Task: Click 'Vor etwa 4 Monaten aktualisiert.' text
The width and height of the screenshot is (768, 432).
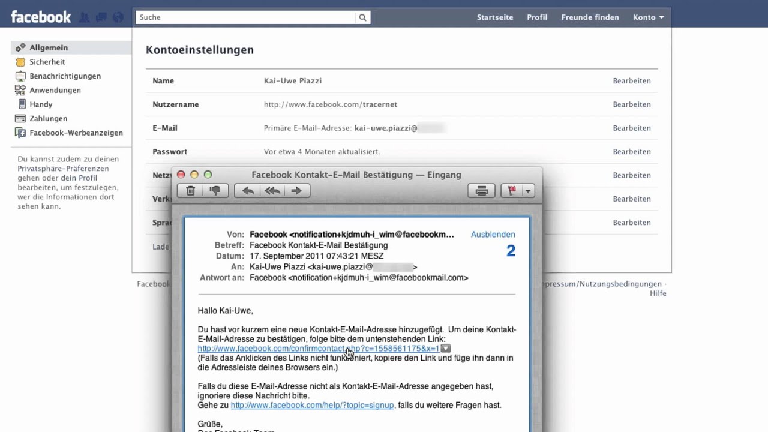Action: [x=322, y=152]
